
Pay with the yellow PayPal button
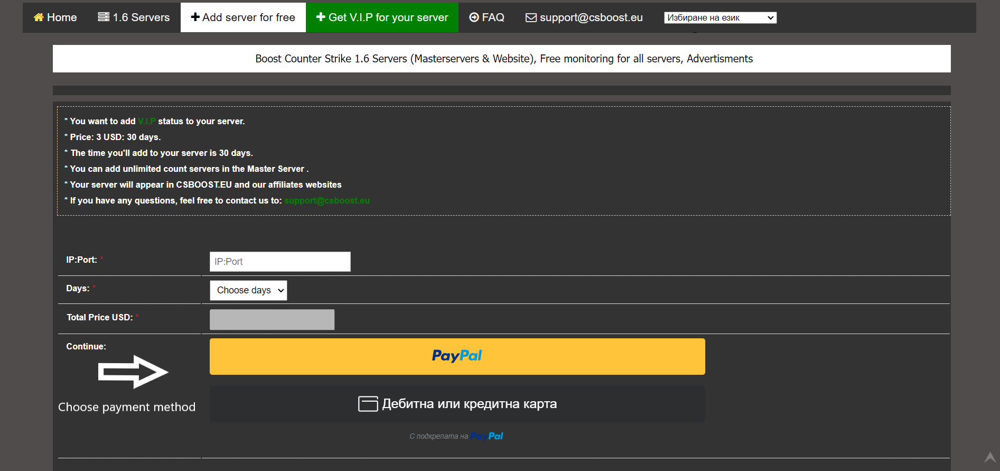tap(457, 356)
